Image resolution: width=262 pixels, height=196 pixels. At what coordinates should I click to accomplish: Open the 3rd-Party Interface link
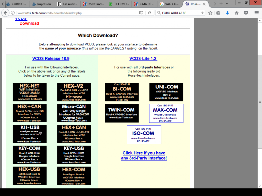coord(144,155)
